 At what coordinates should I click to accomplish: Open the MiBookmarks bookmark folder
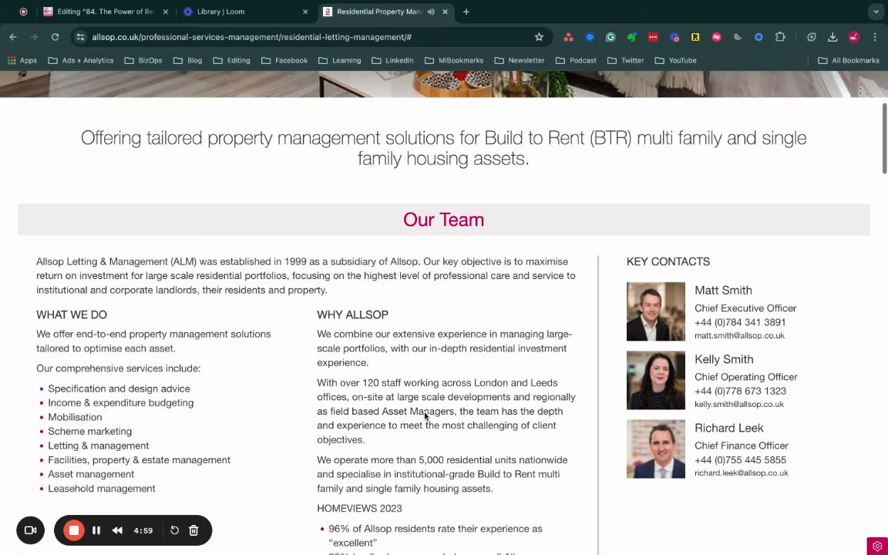453,60
